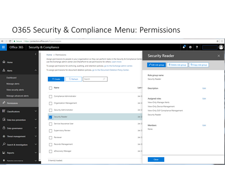The image size is (225, 169).
Task: Open go to the Exchange admin center link
Action: click(118, 66)
